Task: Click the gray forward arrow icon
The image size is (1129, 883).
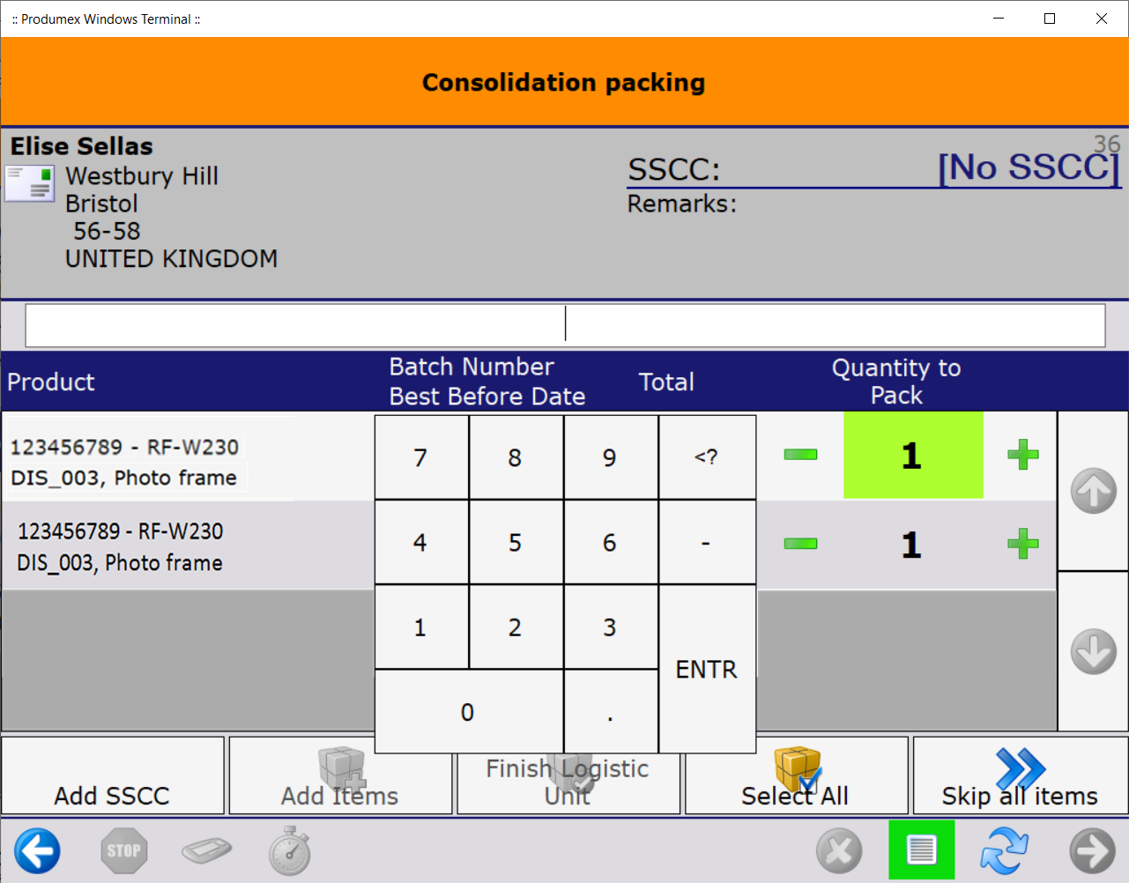Action: [x=1093, y=851]
